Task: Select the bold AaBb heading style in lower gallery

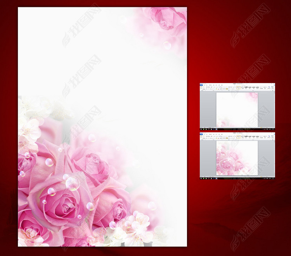Action: [x=246, y=137]
